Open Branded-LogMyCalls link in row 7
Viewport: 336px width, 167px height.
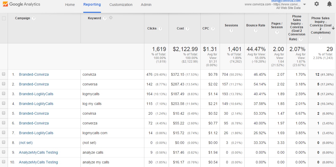pos(36,133)
